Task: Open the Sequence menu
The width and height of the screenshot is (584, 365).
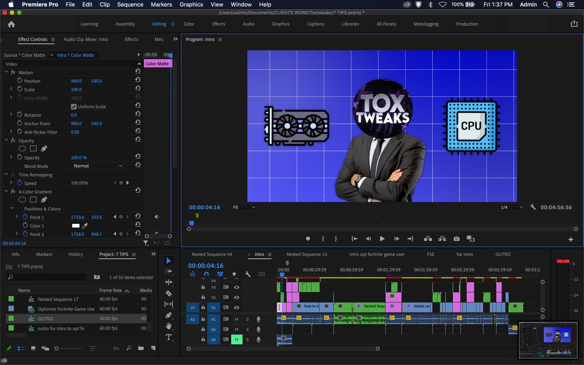Action: (x=130, y=4)
